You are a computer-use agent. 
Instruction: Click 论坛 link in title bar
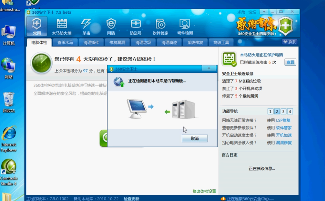click(x=252, y=12)
